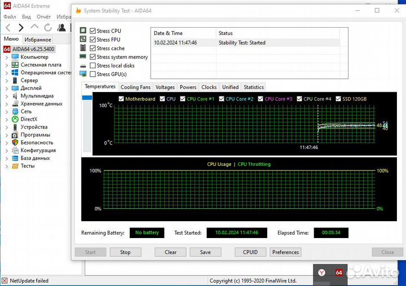Click the Refresh toolbar icon

(48, 27)
